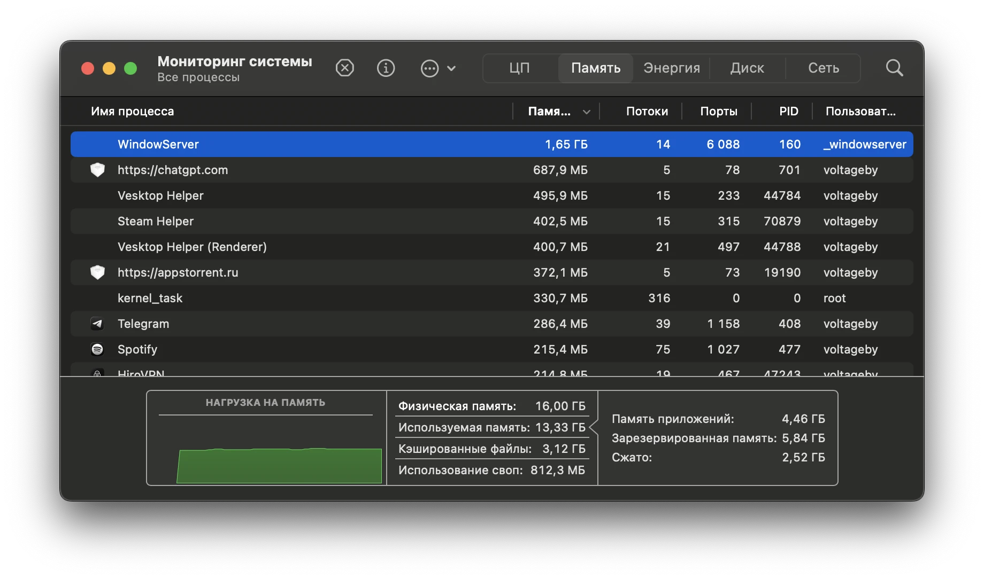Switch to the Сеть tab
Image resolution: width=984 pixels, height=580 pixels.
[824, 68]
